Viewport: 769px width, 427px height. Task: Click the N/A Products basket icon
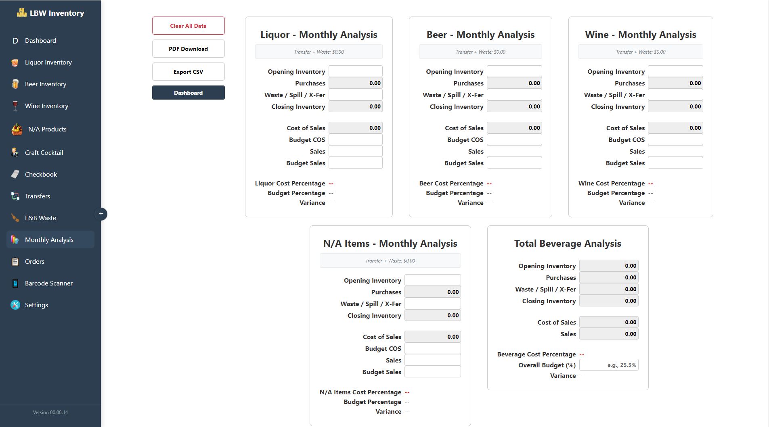(x=17, y=129)
